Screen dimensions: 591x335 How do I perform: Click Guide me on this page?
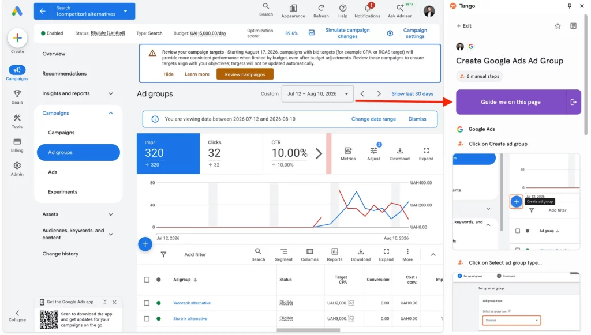(x=511, y=102)
